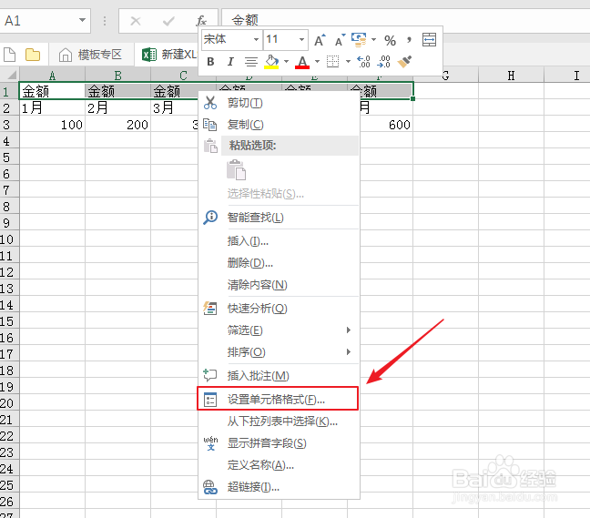
Task: Open the Name Box dropdown arrow
Action: [x=82, y=20]
